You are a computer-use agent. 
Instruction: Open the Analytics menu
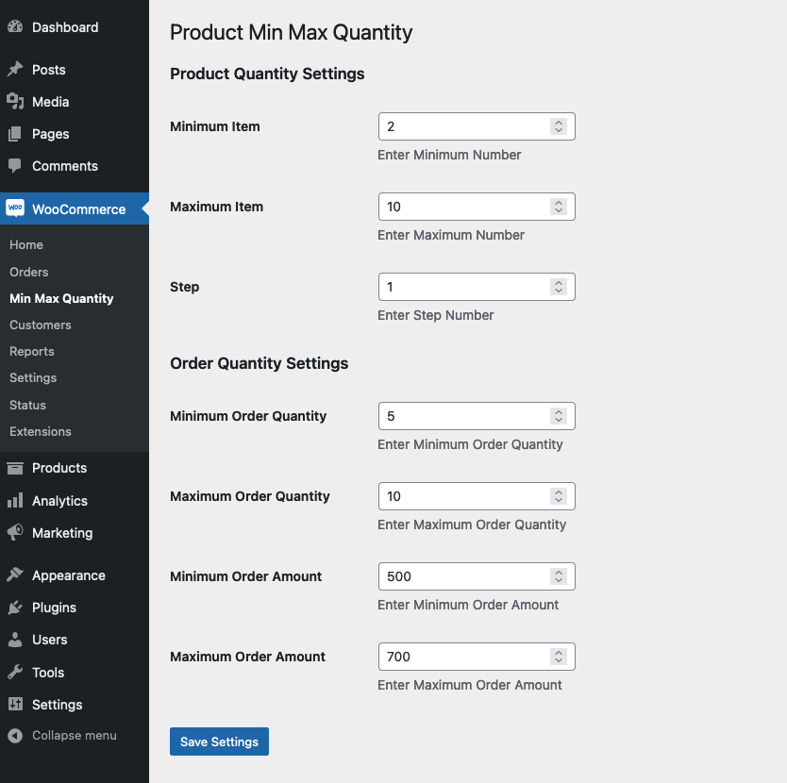click(75, 500)
